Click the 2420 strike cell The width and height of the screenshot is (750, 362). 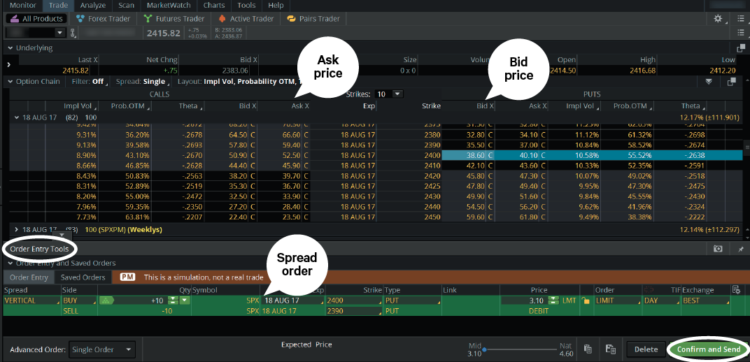[x=432, y=175]
